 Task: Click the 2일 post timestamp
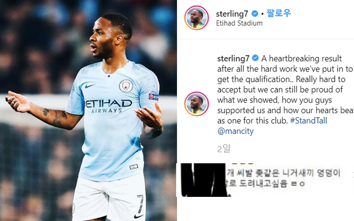(224, 149)
